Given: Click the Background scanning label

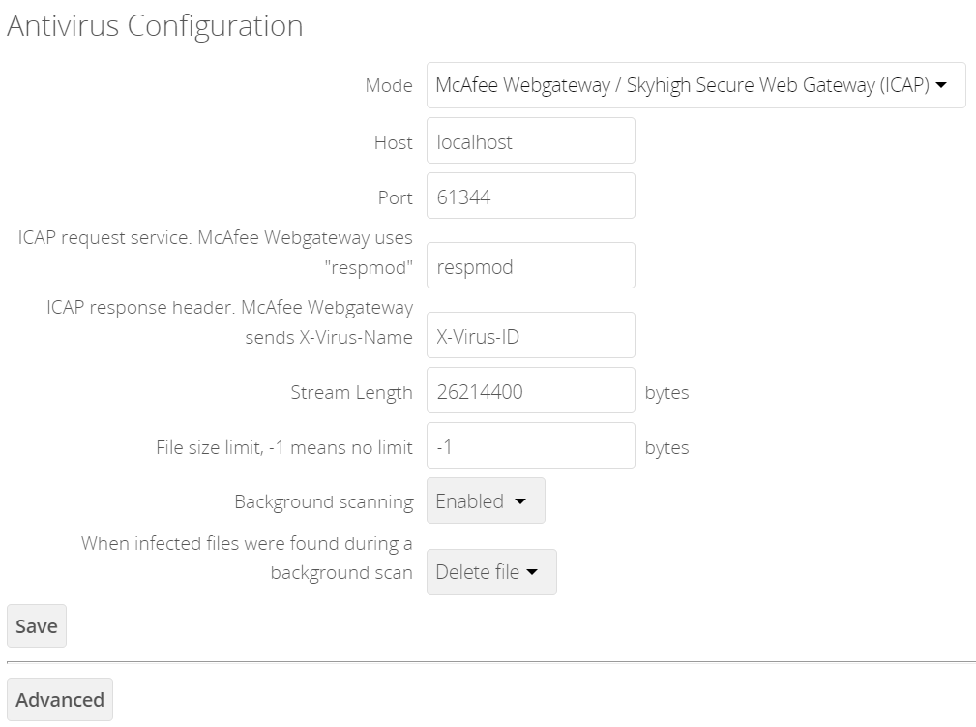Looking at the screenshot, I should pos(324,502).
